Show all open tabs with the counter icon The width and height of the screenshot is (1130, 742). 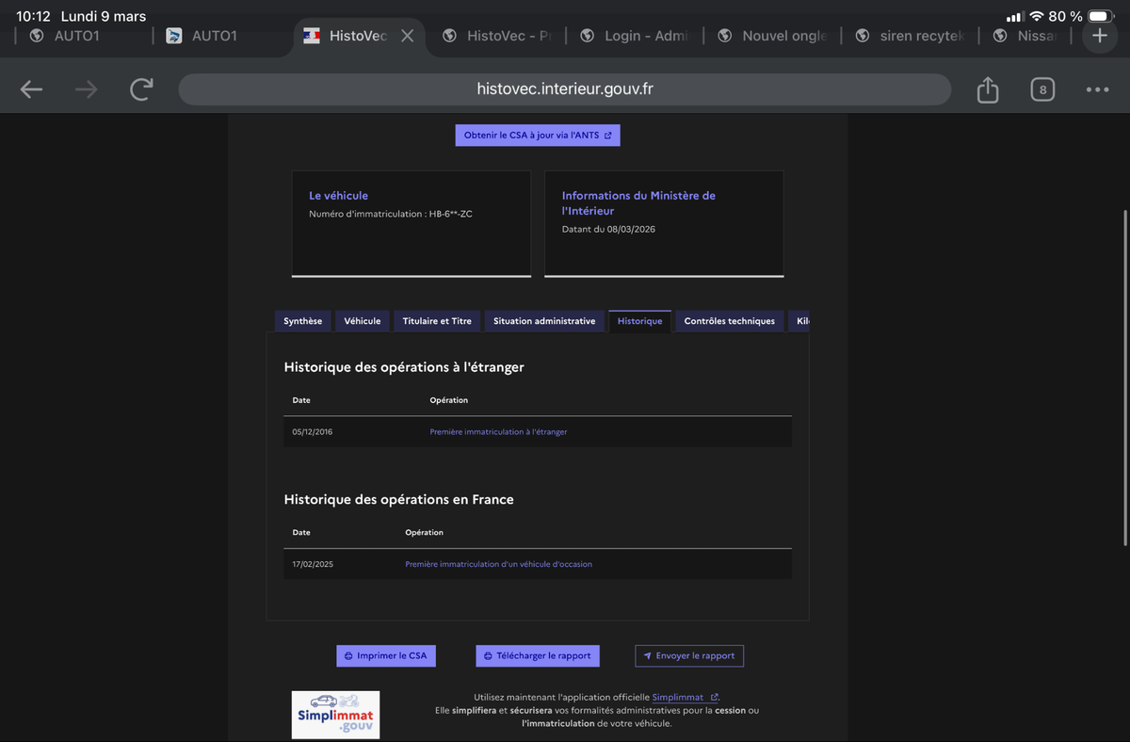coord(1041,90)
